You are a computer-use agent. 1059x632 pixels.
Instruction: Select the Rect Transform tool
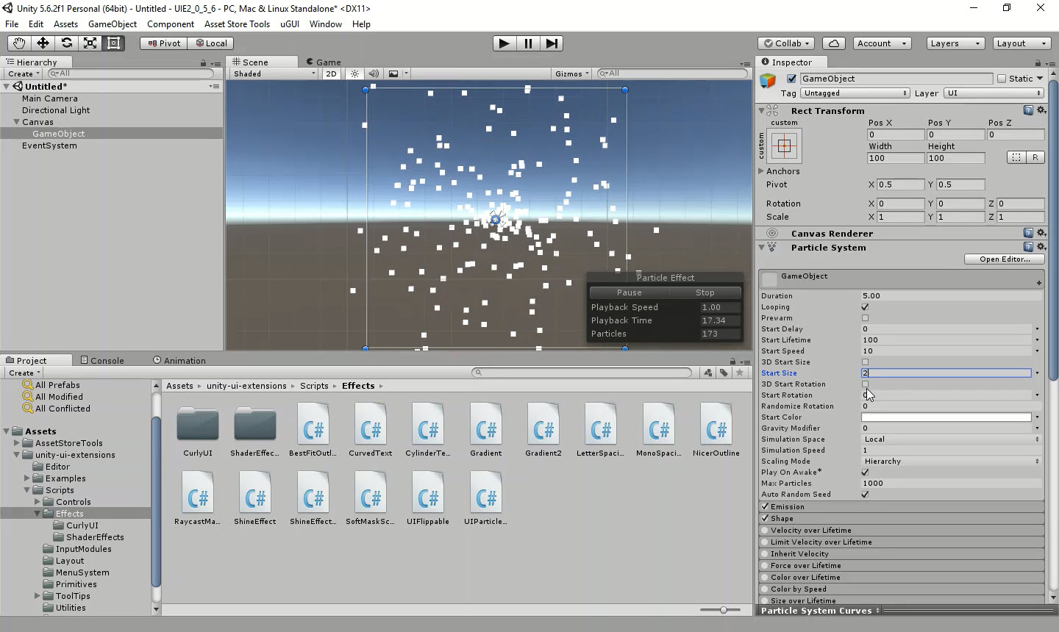click(x=113, y=43)
